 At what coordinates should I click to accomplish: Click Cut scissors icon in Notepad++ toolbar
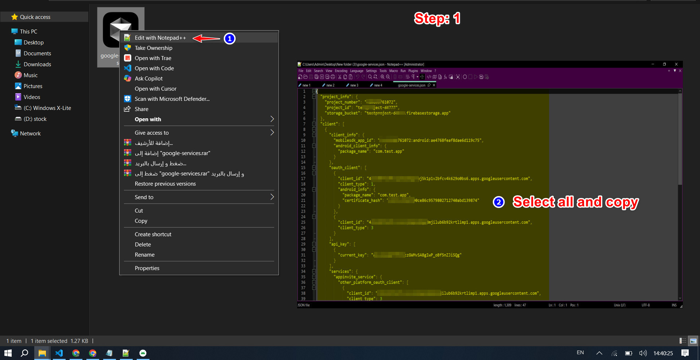click(340, 77)
